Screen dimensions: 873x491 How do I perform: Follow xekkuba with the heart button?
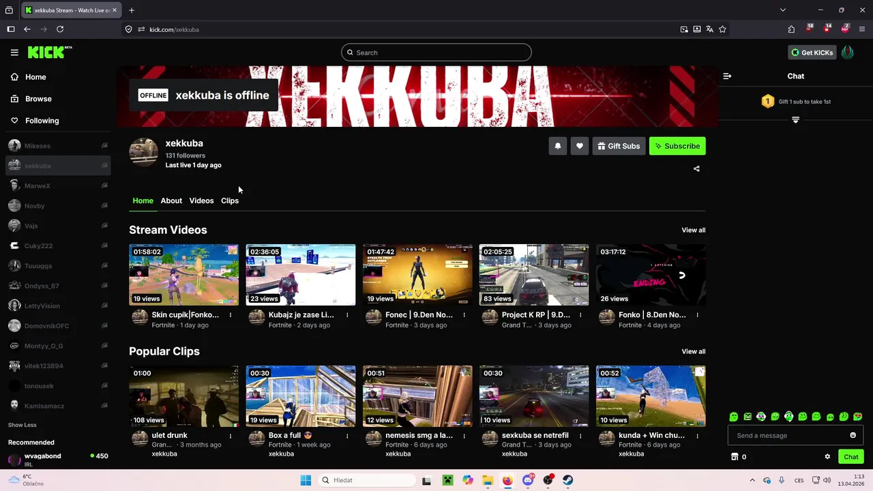click(x=579, y=146)
